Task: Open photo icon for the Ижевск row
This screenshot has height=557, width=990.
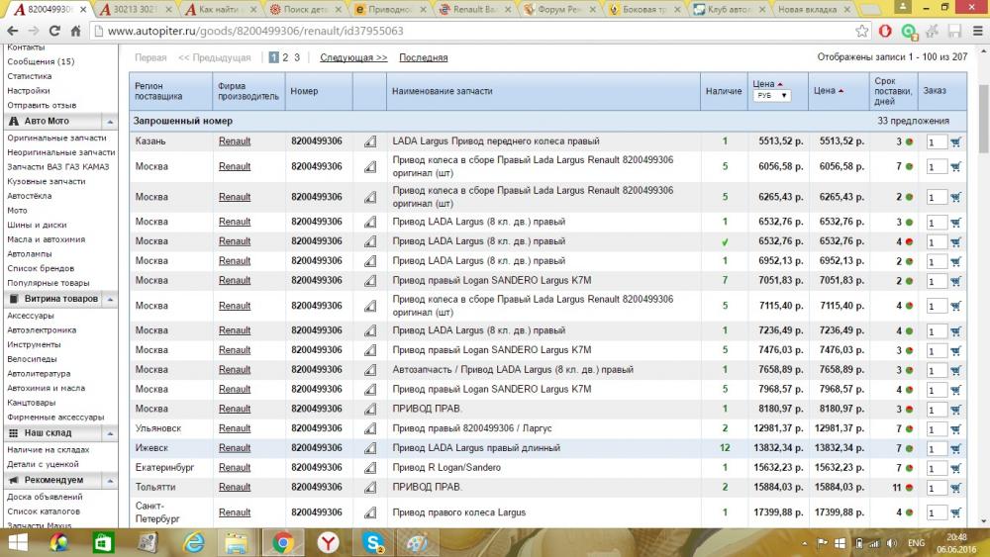Action: coord(370,448)
